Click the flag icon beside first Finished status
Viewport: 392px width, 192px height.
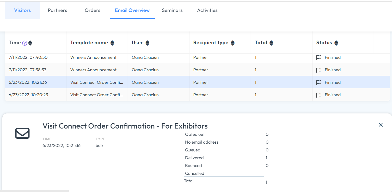[x=318, y=57]
